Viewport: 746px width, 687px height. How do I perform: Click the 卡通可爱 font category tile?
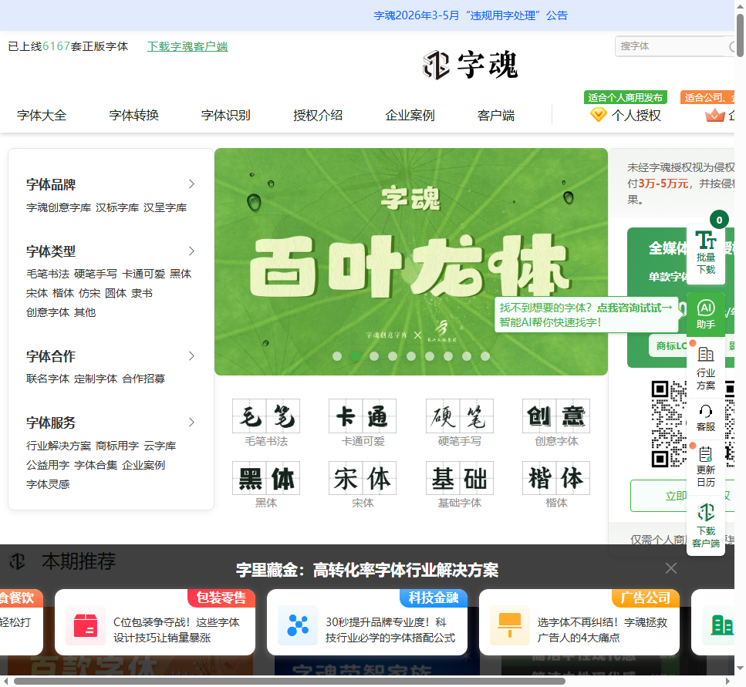point(363,423)
